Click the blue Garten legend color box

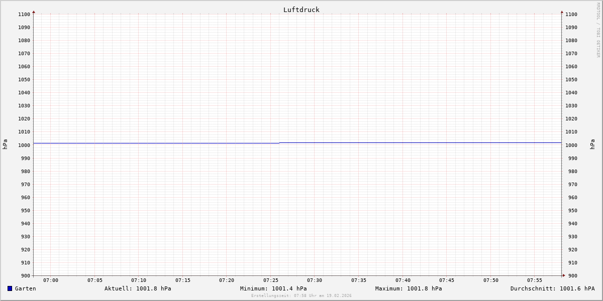[x=10, y=288]
